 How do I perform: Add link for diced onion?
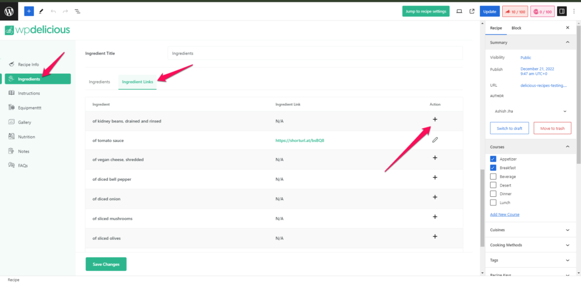(435, 197)
